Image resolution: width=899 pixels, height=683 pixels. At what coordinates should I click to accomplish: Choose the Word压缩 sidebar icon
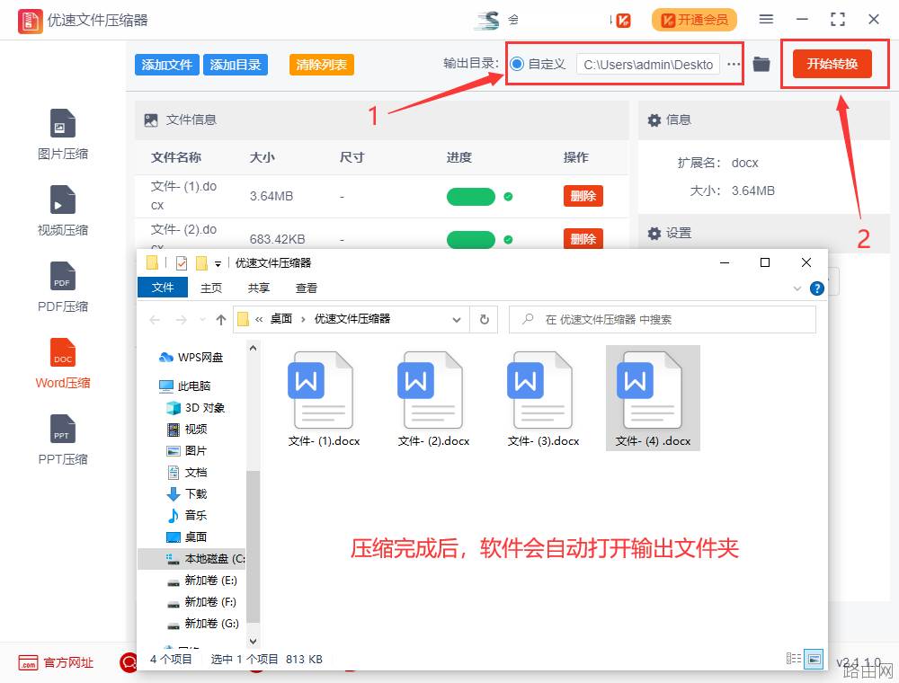tap(63, 352)
